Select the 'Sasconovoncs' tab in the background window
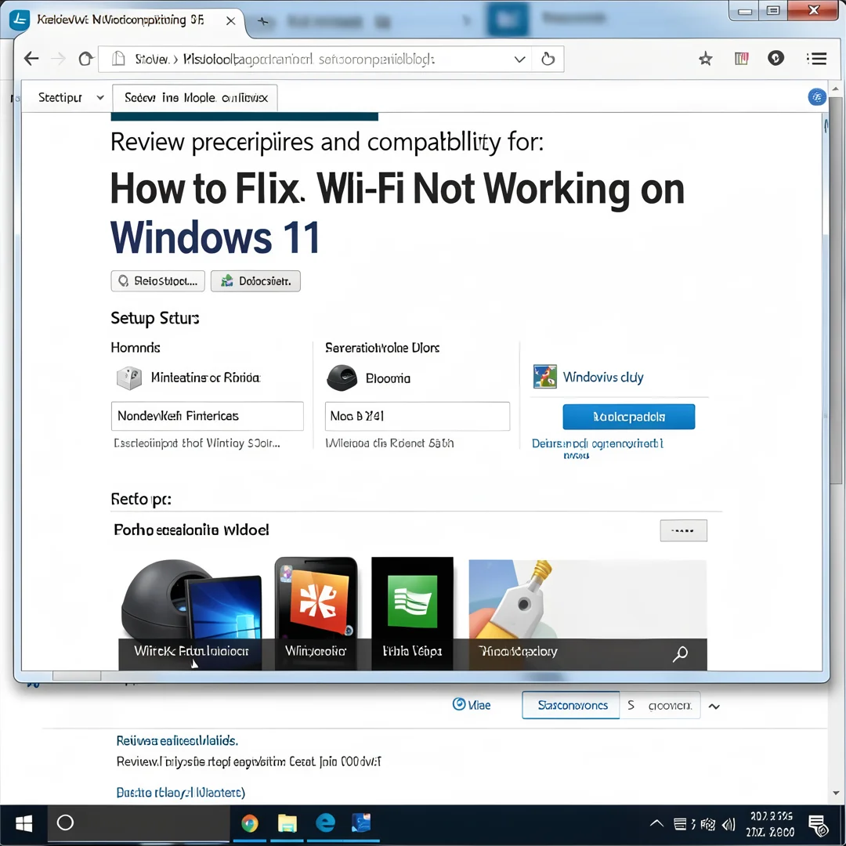 tap(571, 705)
